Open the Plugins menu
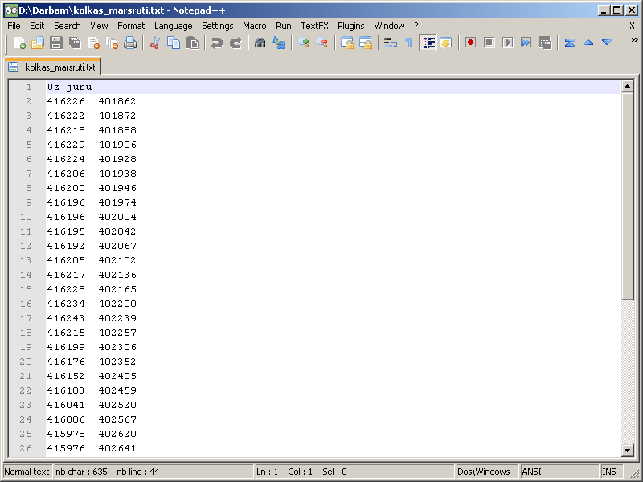643x482 pixels. pyautogui.click(x=350, y=26)
